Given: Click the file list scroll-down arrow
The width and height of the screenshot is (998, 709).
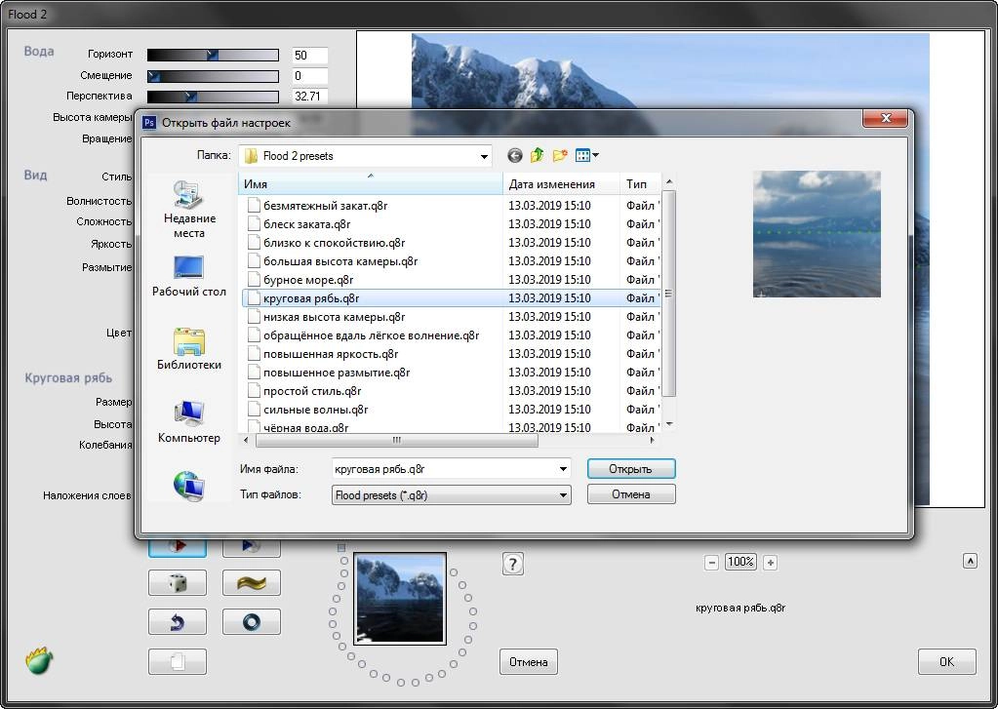Looking at the screenshot, I should (x=669, y=424).
